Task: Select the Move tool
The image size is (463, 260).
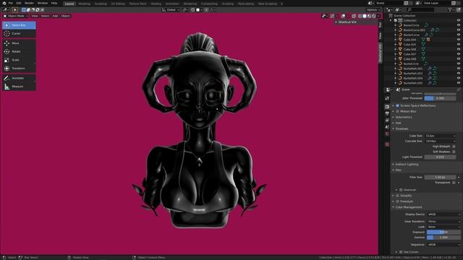Action: [x=19, y=43]
